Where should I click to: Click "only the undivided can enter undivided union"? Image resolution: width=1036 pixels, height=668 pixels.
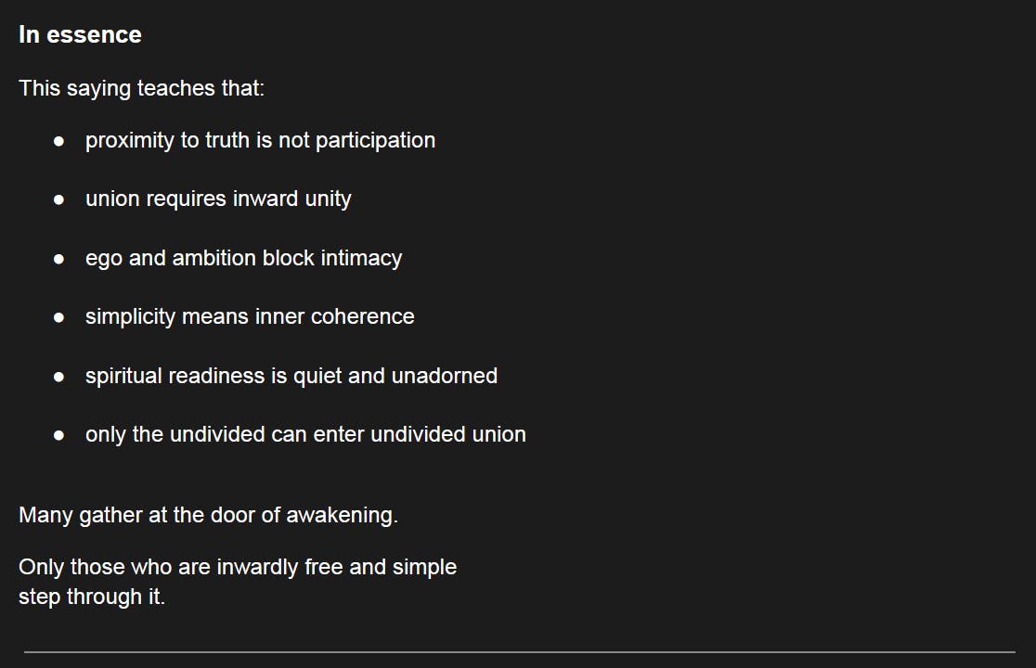click(x=305, y=434)
